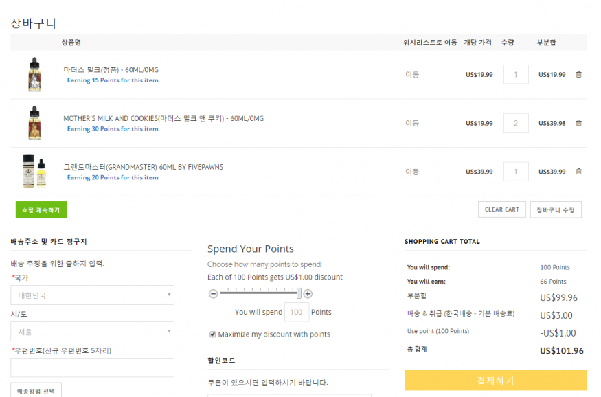The height and width of the screenshot is (397, 601).
Task: Click the 결제하기 checkout button
Action: click(x=495, y=381)
